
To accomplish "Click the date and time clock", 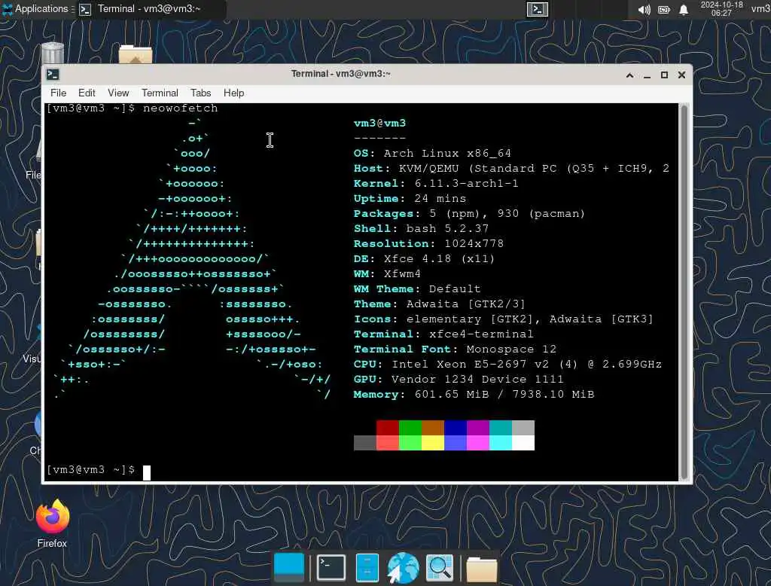I will tap(721, 9).
